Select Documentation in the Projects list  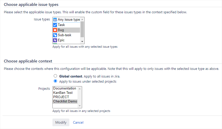[x=65, y=88]
